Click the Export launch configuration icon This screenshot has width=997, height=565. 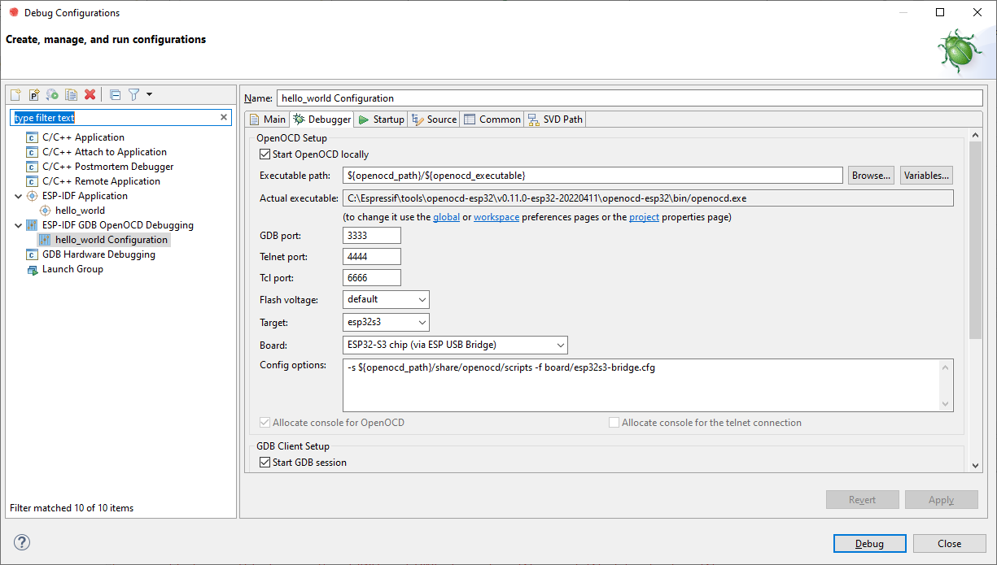(52, 94)
